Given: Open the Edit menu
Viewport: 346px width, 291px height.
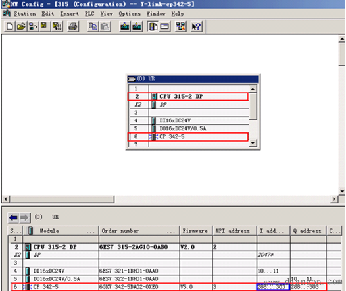Looking at the screenshot, I should point(48,14).
